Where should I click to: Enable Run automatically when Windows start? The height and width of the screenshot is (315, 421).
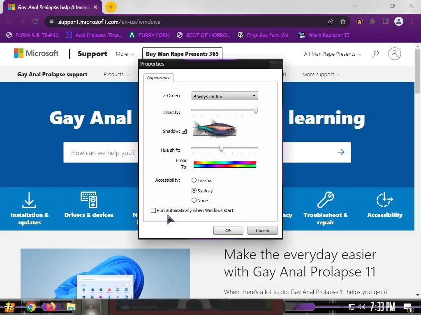pyautogui.click(x=153, y=210)
